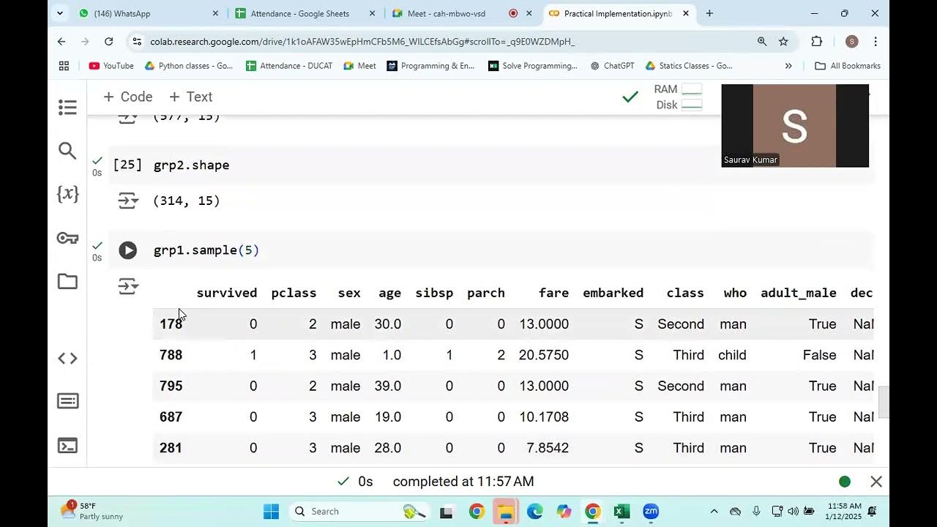
Task: Open the Command palette icon
Action: [x=67, y=401]
